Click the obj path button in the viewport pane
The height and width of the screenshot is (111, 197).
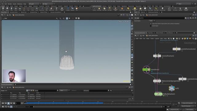[9, 15]
